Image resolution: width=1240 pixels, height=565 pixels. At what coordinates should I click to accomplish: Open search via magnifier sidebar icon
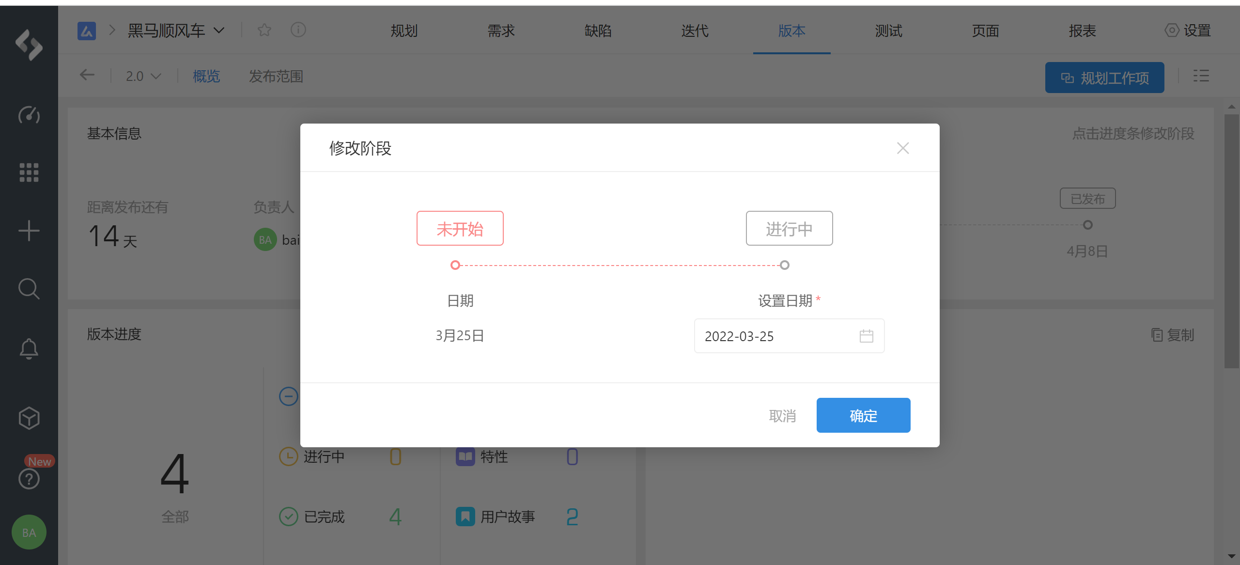point(29,289)
